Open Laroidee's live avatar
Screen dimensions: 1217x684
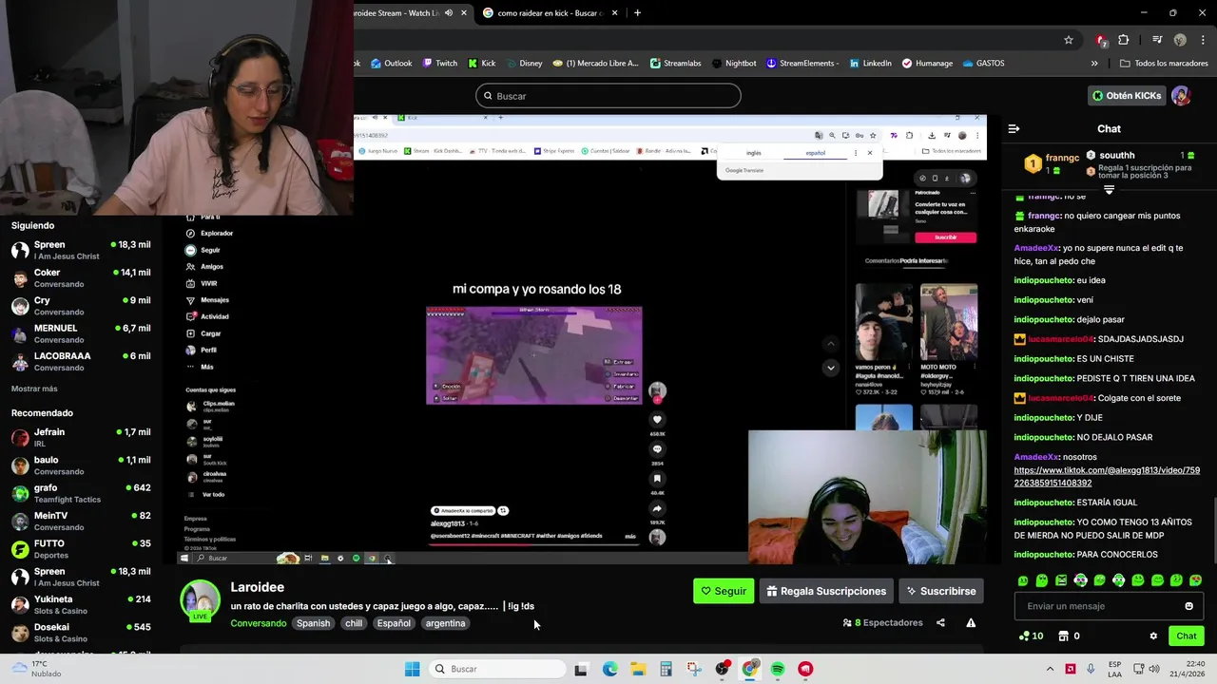tap(200, 600)
